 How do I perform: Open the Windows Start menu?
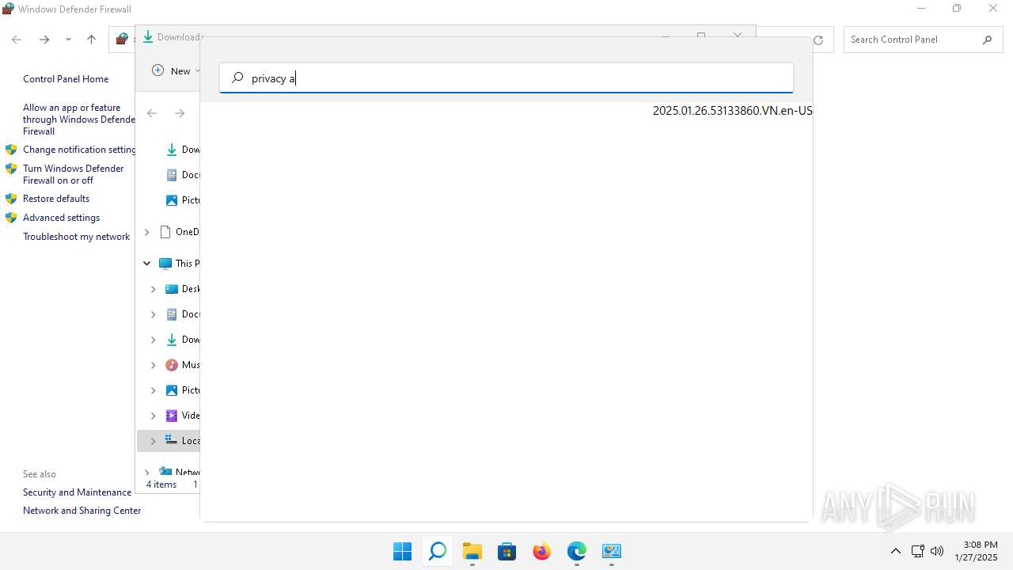pyautogui.click(x=402, y=551)
